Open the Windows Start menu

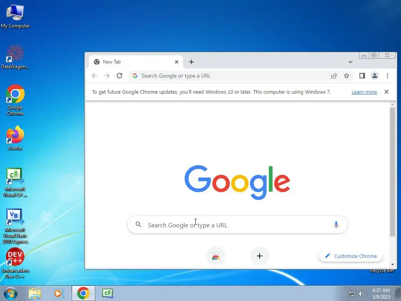10,293
